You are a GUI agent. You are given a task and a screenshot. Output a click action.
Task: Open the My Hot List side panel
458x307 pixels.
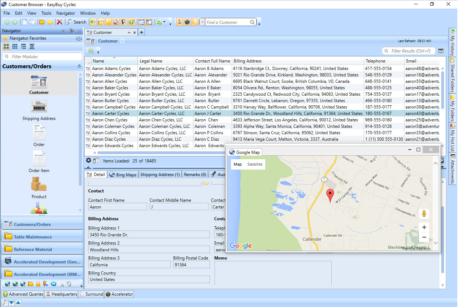(x=453, y=138)
